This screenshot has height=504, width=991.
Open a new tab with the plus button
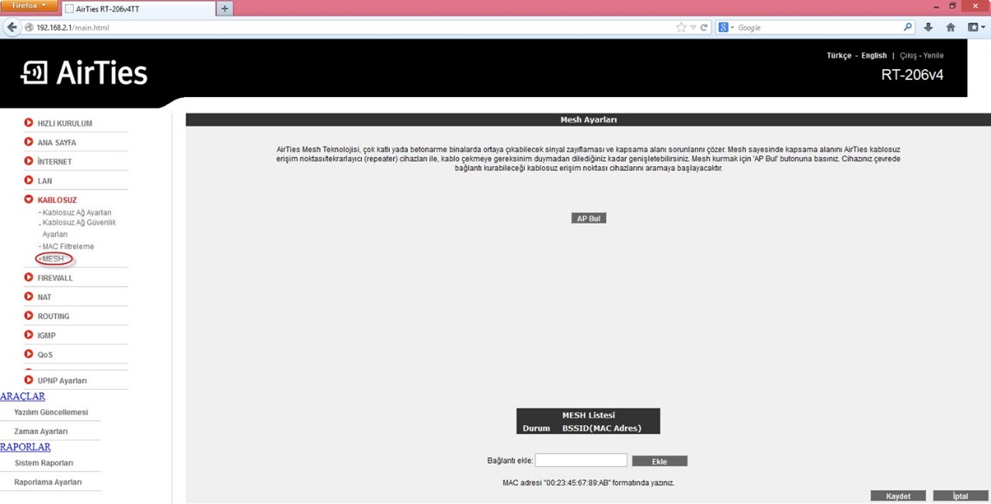point(225,8)
